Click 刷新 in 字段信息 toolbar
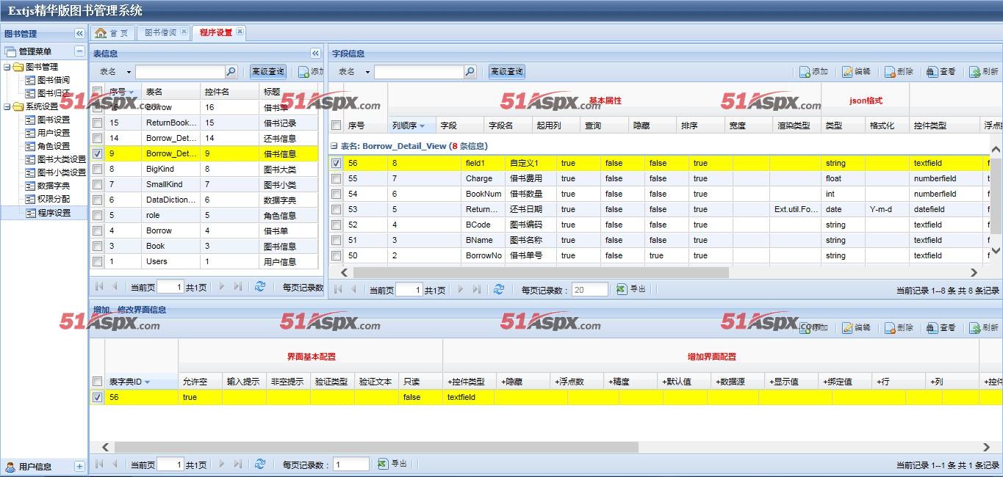Viewport: 1003px width, 477px height. tap(984, 72)
